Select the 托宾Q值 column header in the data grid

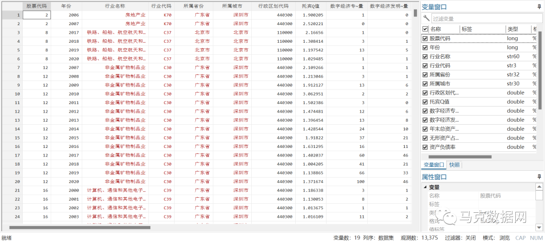311,6
